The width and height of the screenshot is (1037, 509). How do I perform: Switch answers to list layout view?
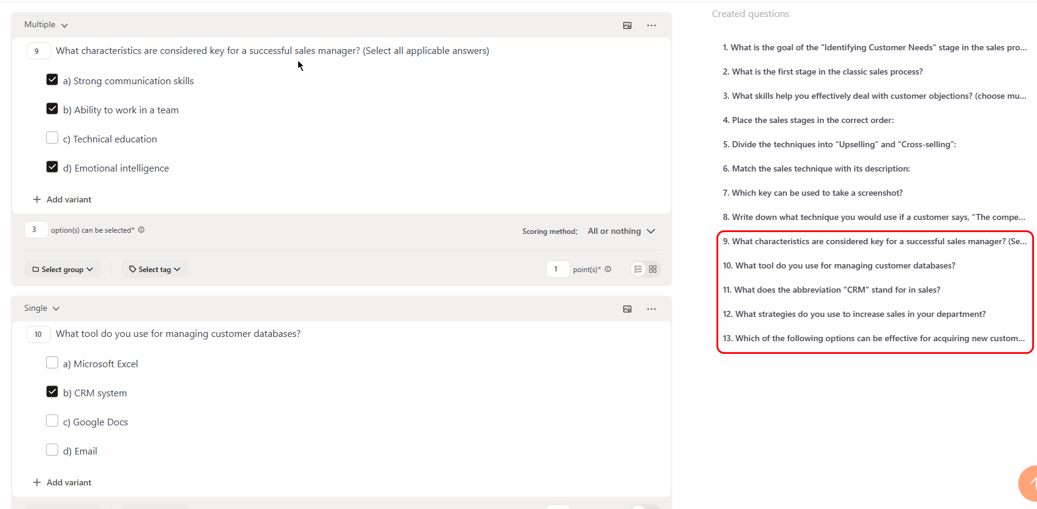click(638, 269)
